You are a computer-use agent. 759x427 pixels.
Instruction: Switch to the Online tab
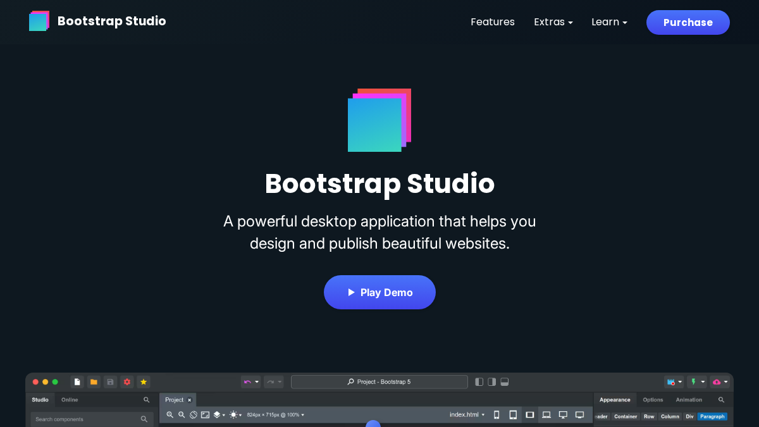tap(70, 400)
